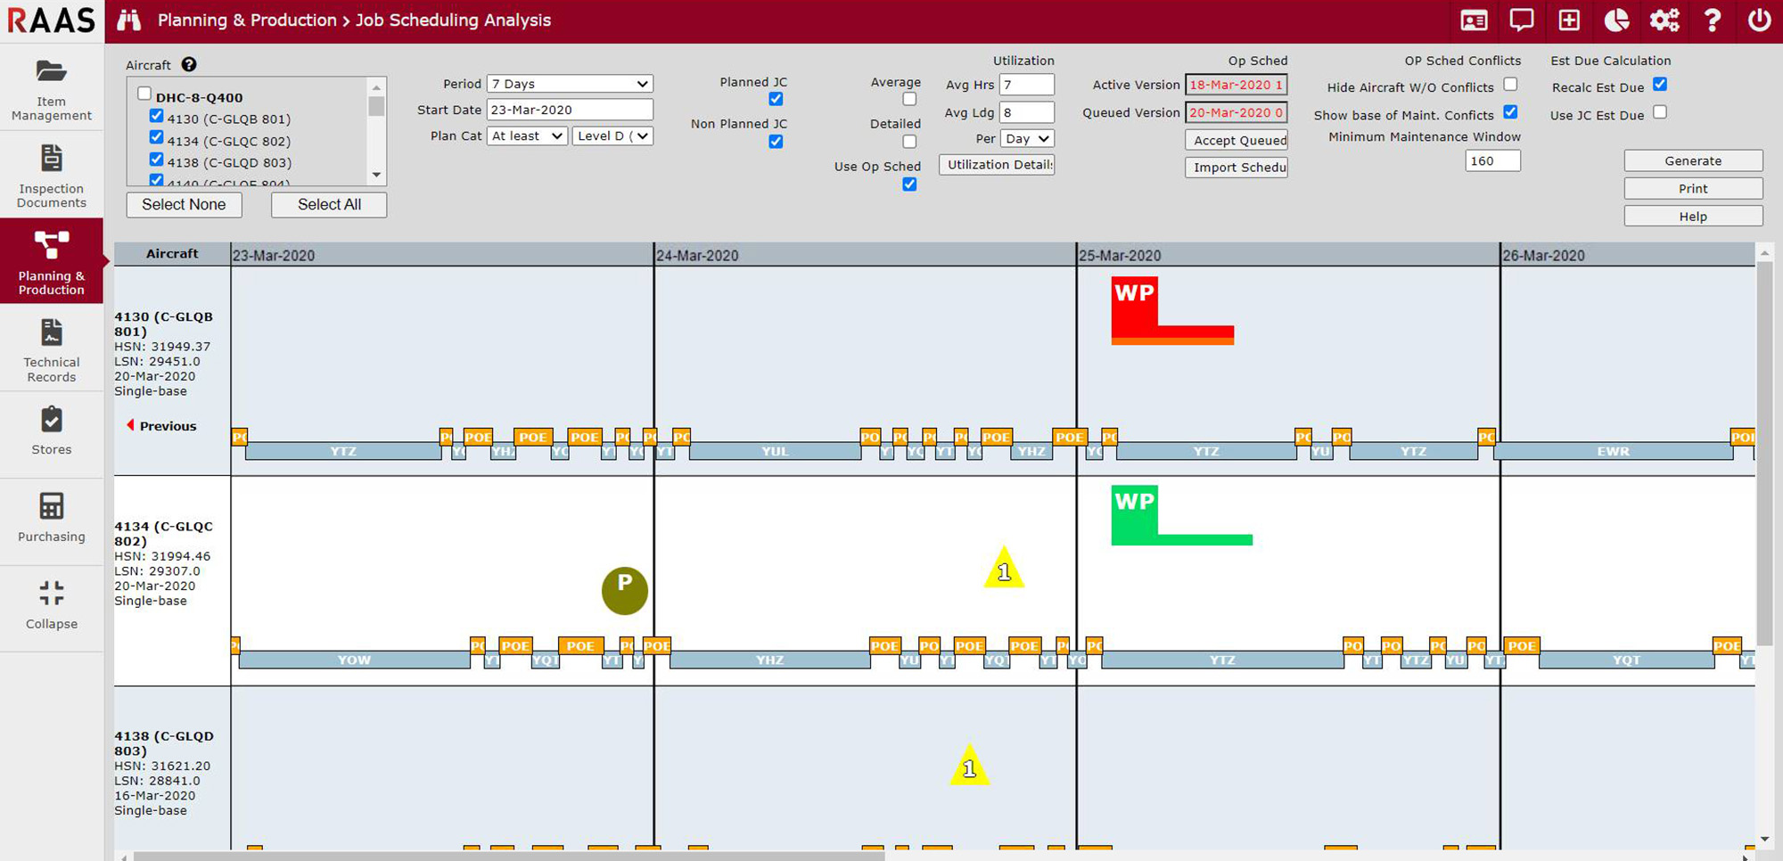
Task: Open the Per Day dropdown
Action: pyautogui.click(x=1027, y=138)
